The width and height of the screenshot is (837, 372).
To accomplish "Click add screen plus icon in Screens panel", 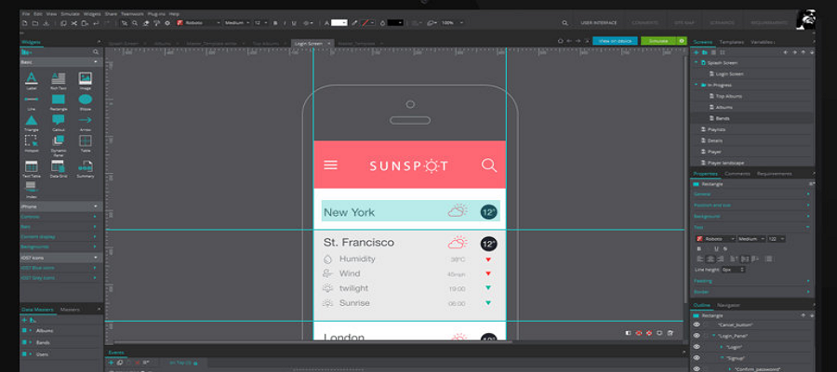I will click(696, 52).
